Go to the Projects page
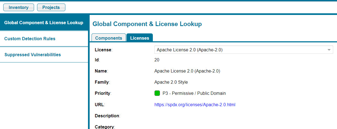Screen dimensions: 337x129 [x=51, y=7]
